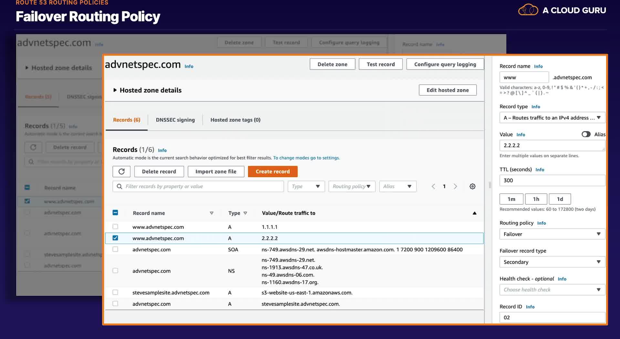620x339 pixels.
Task: Go to next records page
Action: (455, 186)
